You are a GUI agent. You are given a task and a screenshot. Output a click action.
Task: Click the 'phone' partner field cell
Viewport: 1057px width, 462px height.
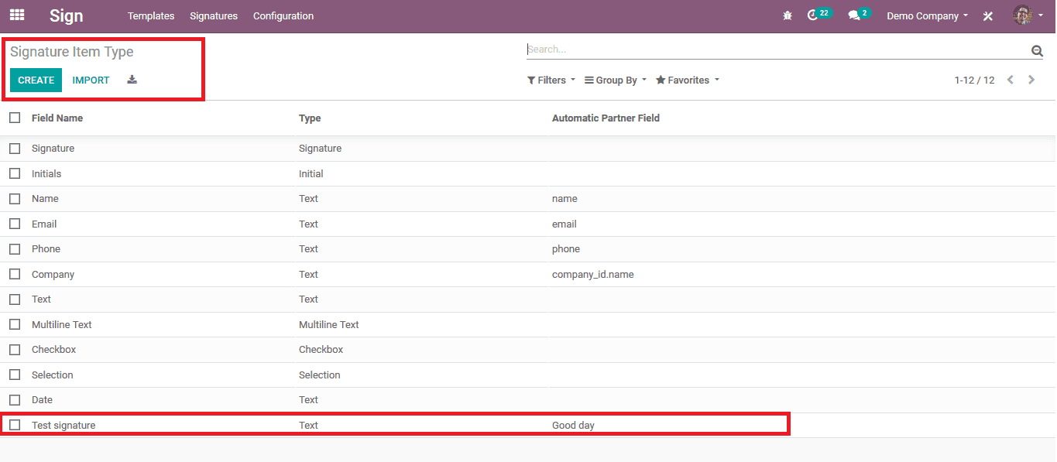[566, 249]
